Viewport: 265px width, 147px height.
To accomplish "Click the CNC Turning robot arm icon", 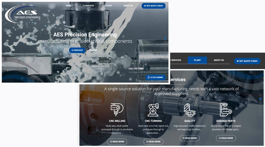I will (153, 110).
